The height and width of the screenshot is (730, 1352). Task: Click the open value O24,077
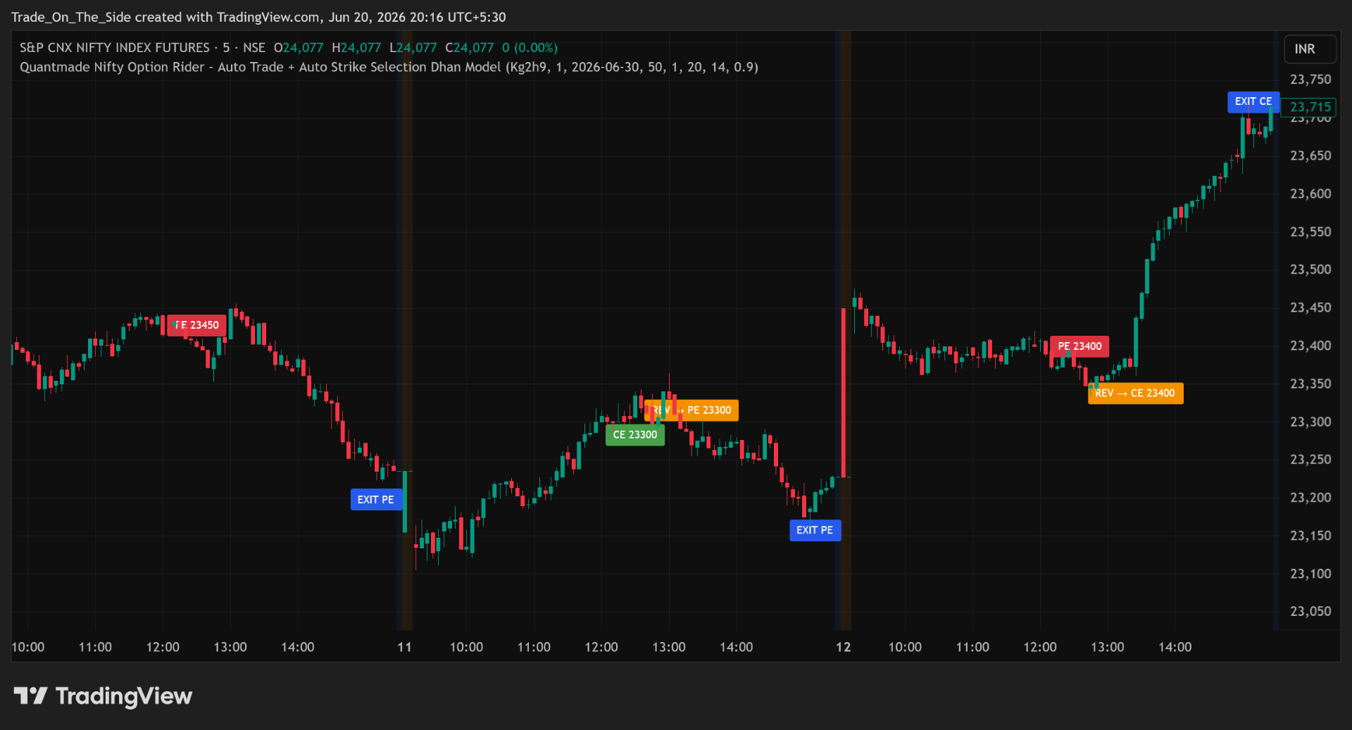pos(299,48)
